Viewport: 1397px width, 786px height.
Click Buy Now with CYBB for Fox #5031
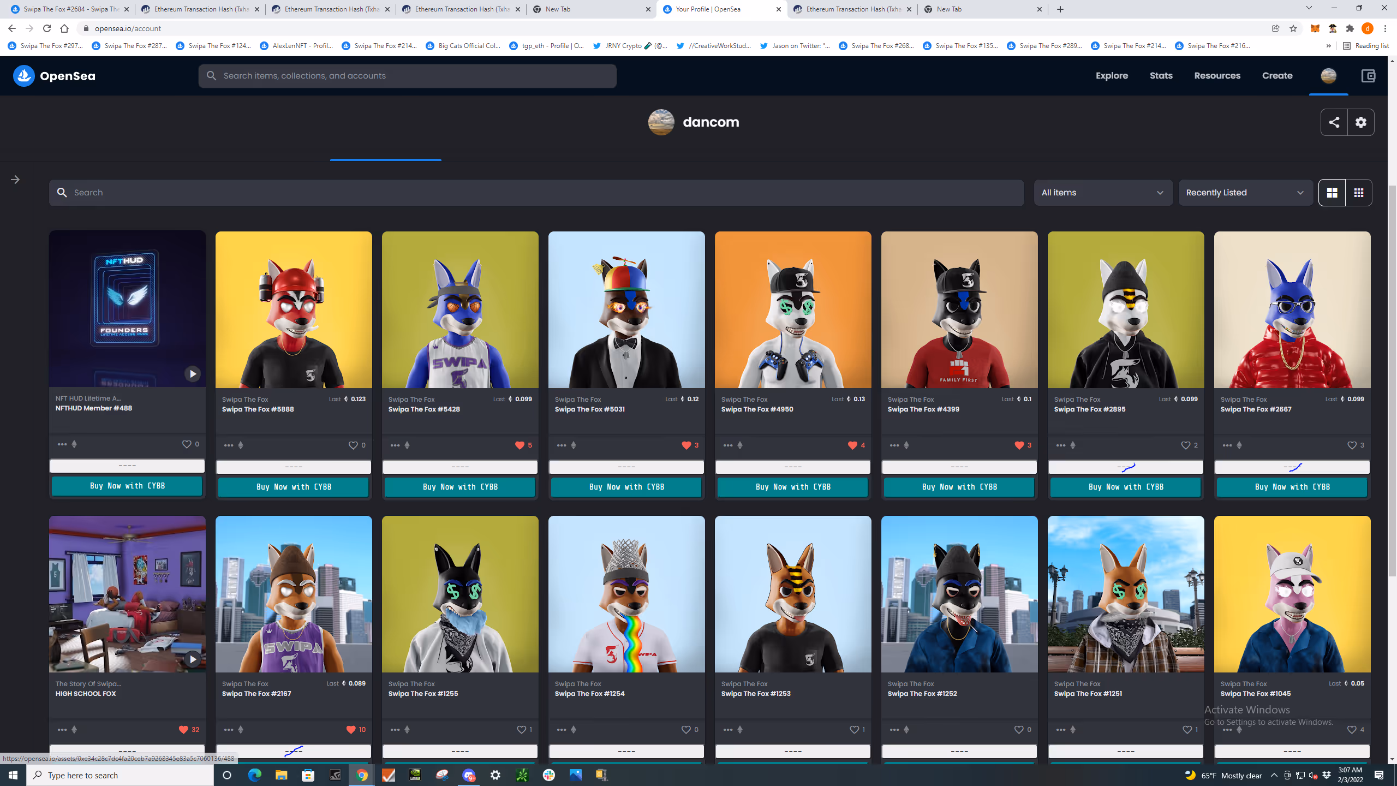click(626, 487)
